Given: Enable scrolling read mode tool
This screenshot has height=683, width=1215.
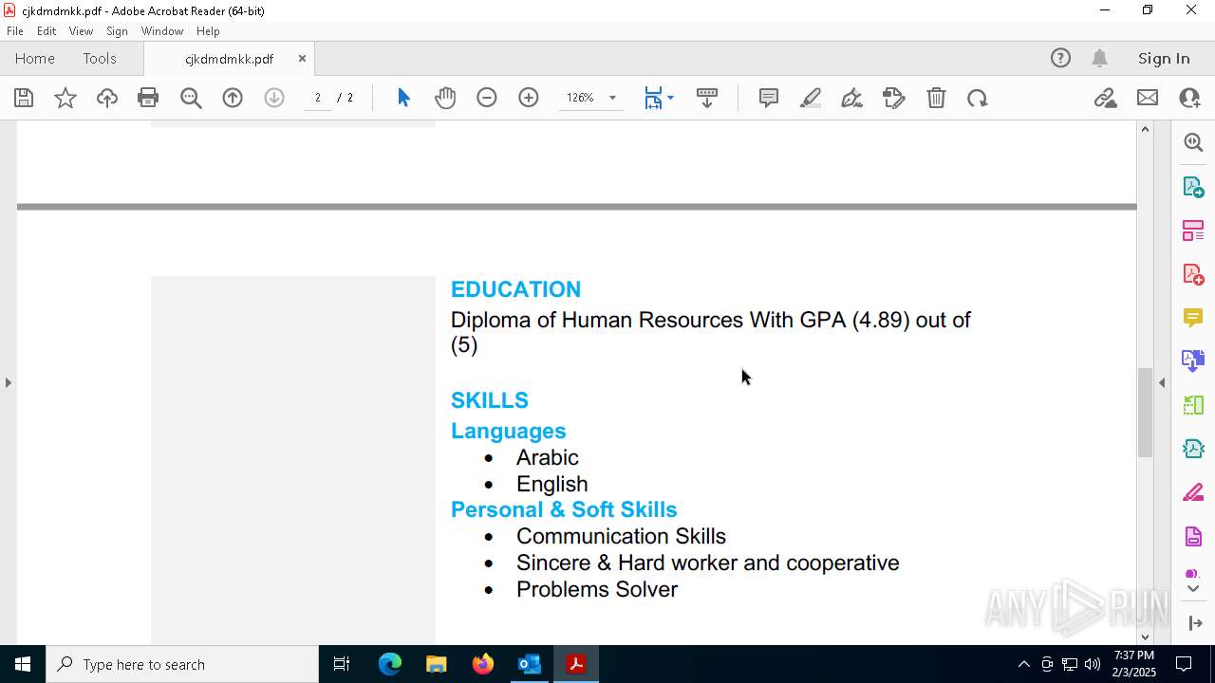Looking at the screenshot, I should tap(707, 98).
